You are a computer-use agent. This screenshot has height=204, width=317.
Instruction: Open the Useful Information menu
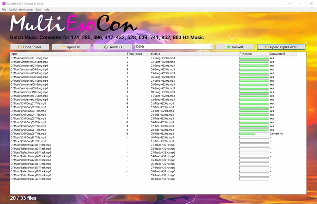(21, 9)
